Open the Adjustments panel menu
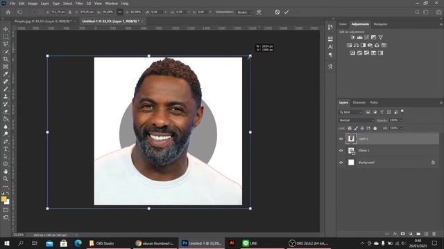 click(x=441, y=24)
